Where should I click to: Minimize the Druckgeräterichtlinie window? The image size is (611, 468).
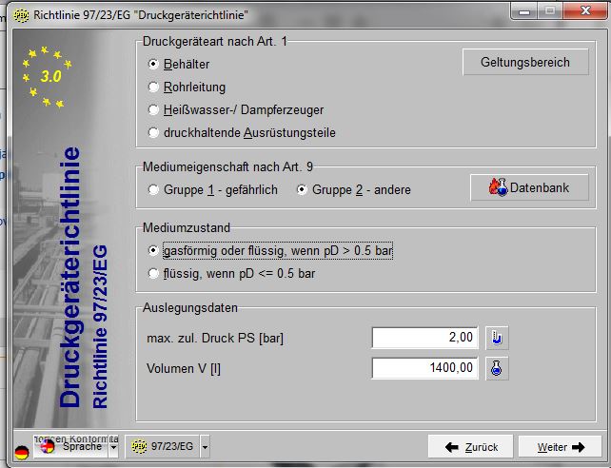click(x=524, y=10)
